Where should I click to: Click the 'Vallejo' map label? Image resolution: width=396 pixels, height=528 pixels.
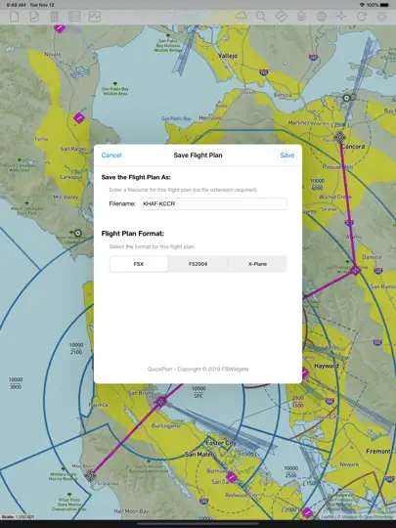[x=228, y=56]
